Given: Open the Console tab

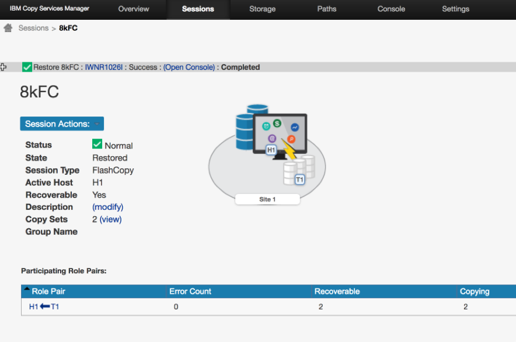Looking at the screenshot, I should (x=391, y=9).
